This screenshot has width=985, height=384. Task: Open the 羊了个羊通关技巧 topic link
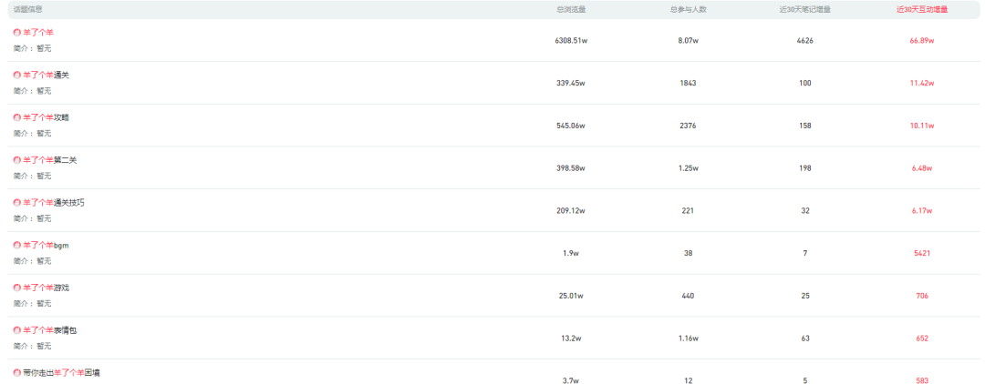tap(54, 202)
